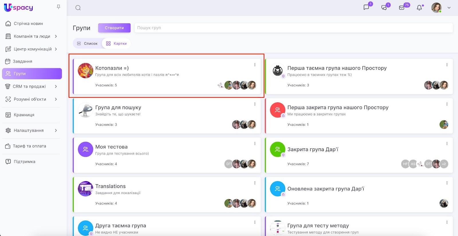The image size is (458, 236).
Task: Expand CRM та продажі submenu
Action: pos(56,86)
